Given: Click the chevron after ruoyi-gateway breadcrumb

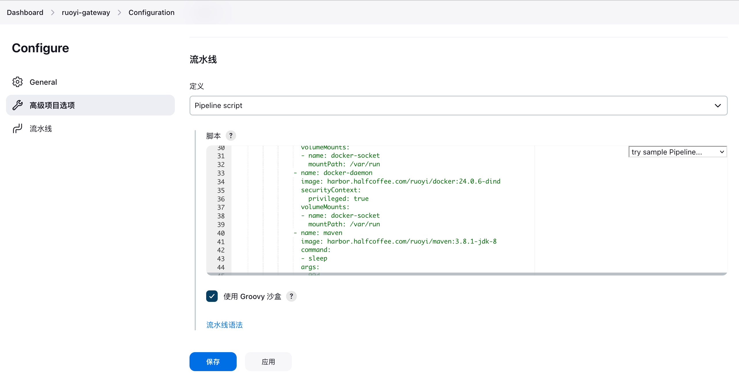Looking at the screenshot, I should pos(119,13).
